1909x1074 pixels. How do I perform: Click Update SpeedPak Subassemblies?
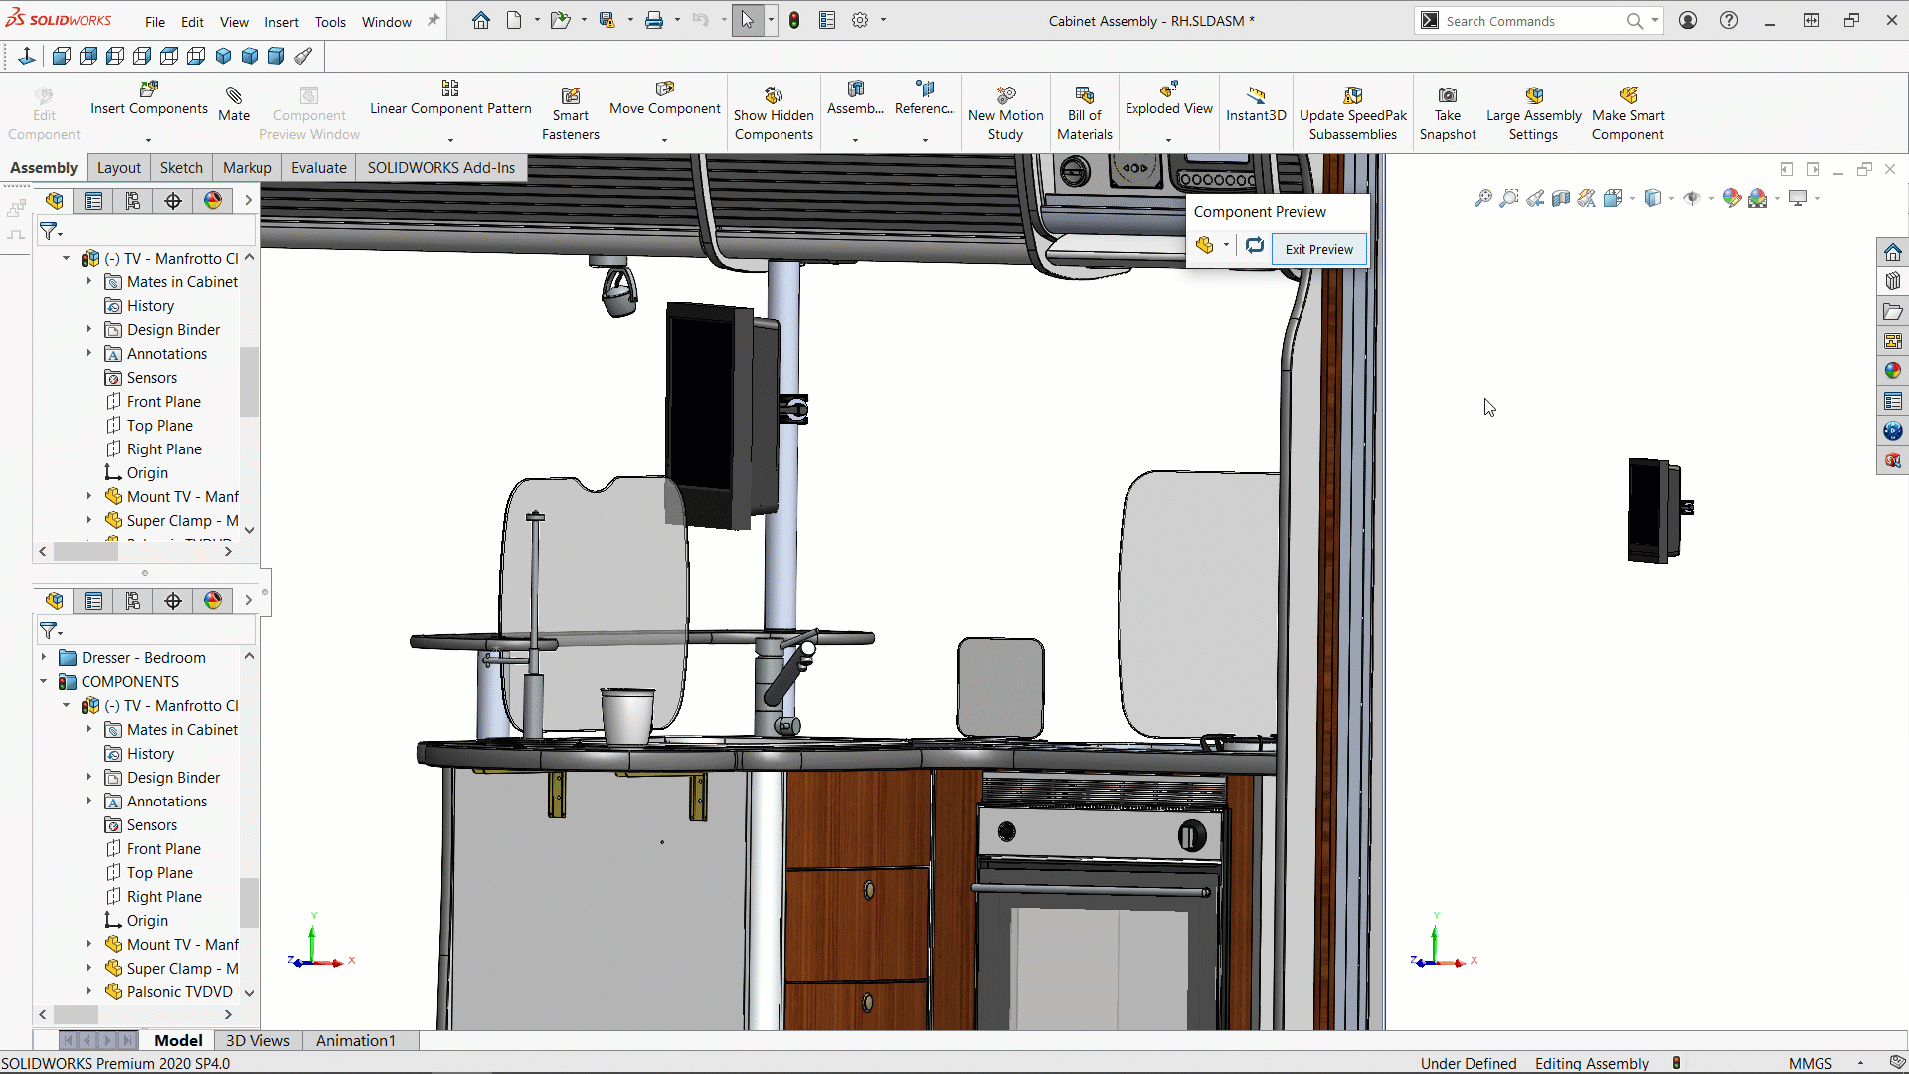coord(1352,114)
